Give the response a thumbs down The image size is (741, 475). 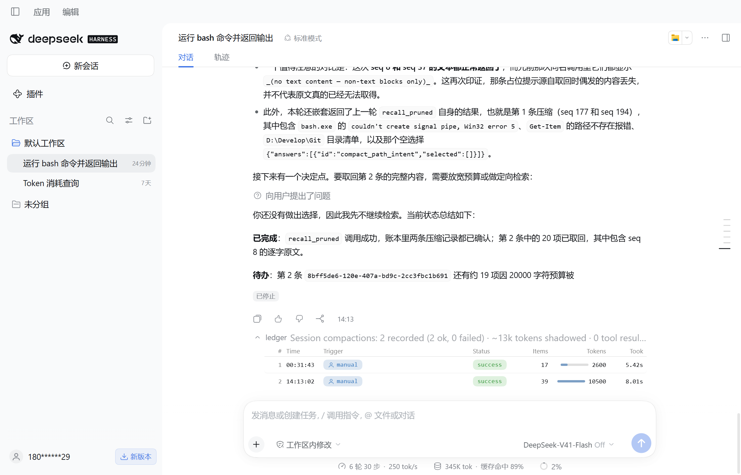click(x=299, y=319)
